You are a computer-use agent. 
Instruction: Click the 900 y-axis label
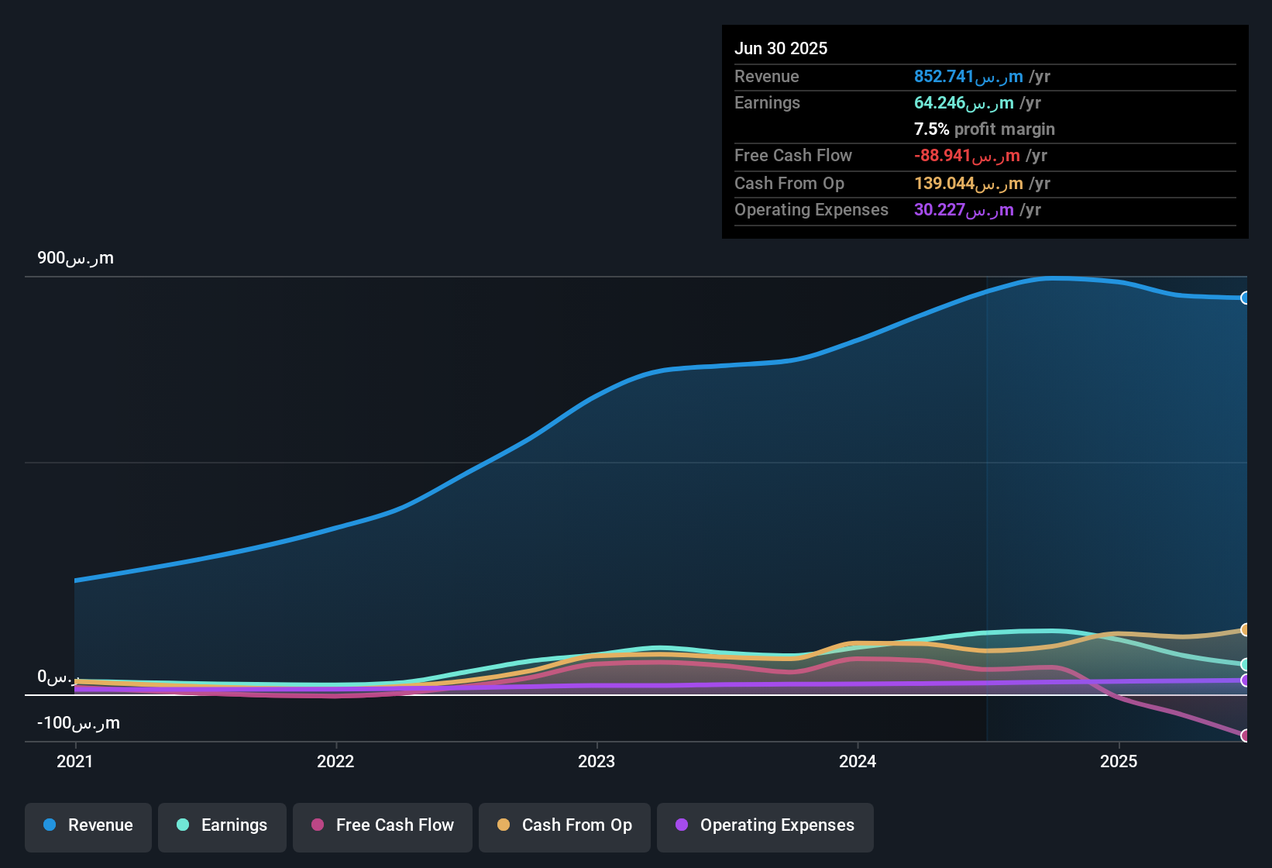[x=75, y=258]
